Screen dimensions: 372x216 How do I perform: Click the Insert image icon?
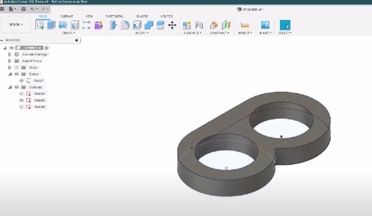(x=265, y=25)
